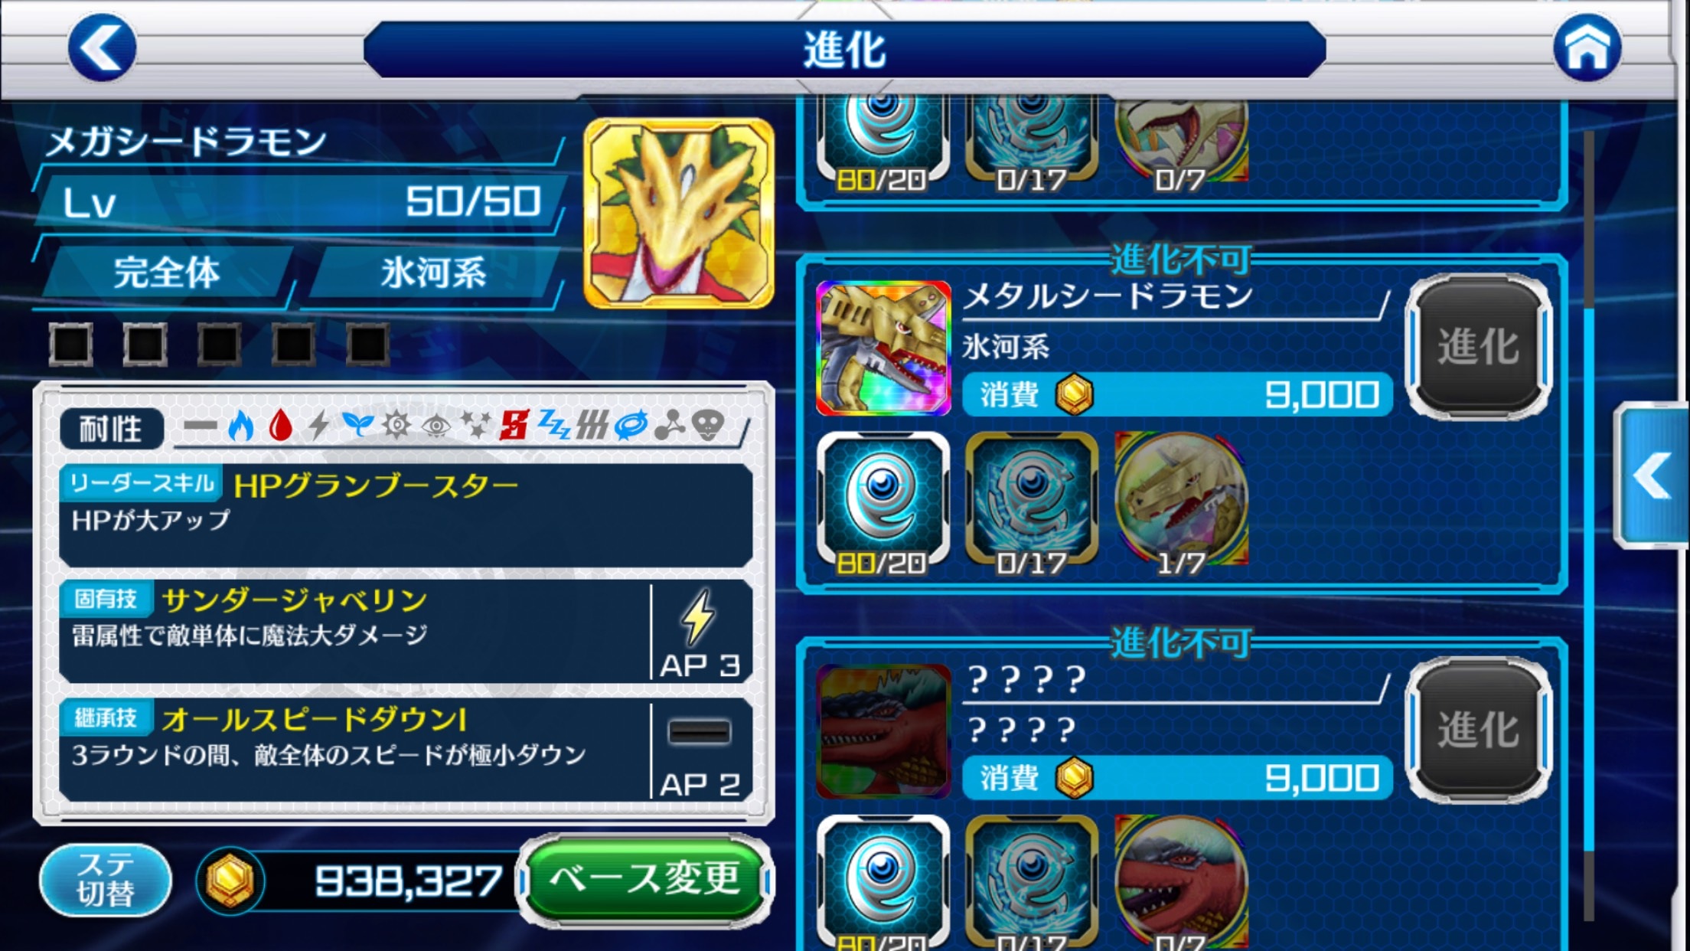Viewport: 1690px width, 951px height.
Task: Tap the MegaSeadramon portrait icon
Action: click(x=679, y=214)
